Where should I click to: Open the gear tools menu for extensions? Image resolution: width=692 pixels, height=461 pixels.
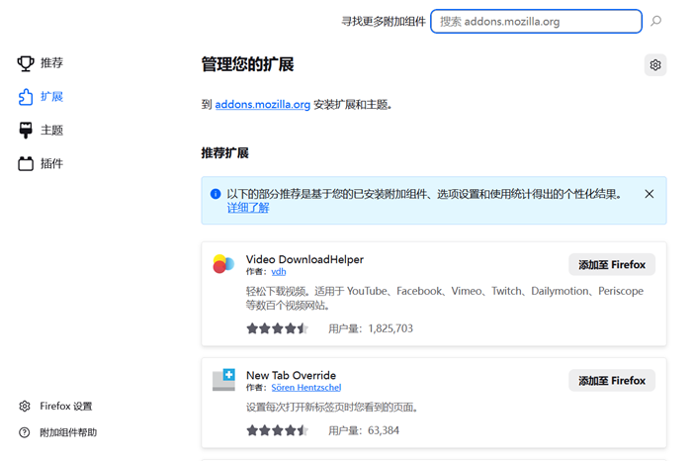tap(655, 65)
